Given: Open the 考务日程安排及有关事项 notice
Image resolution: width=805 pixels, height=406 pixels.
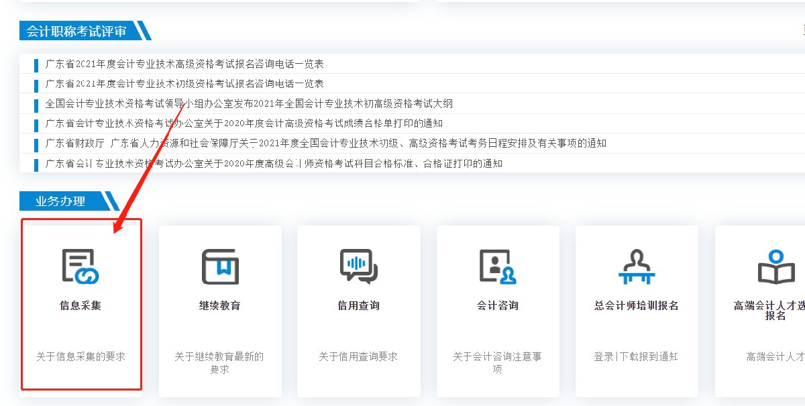Looking at the screenshot, I should [326, 143].
